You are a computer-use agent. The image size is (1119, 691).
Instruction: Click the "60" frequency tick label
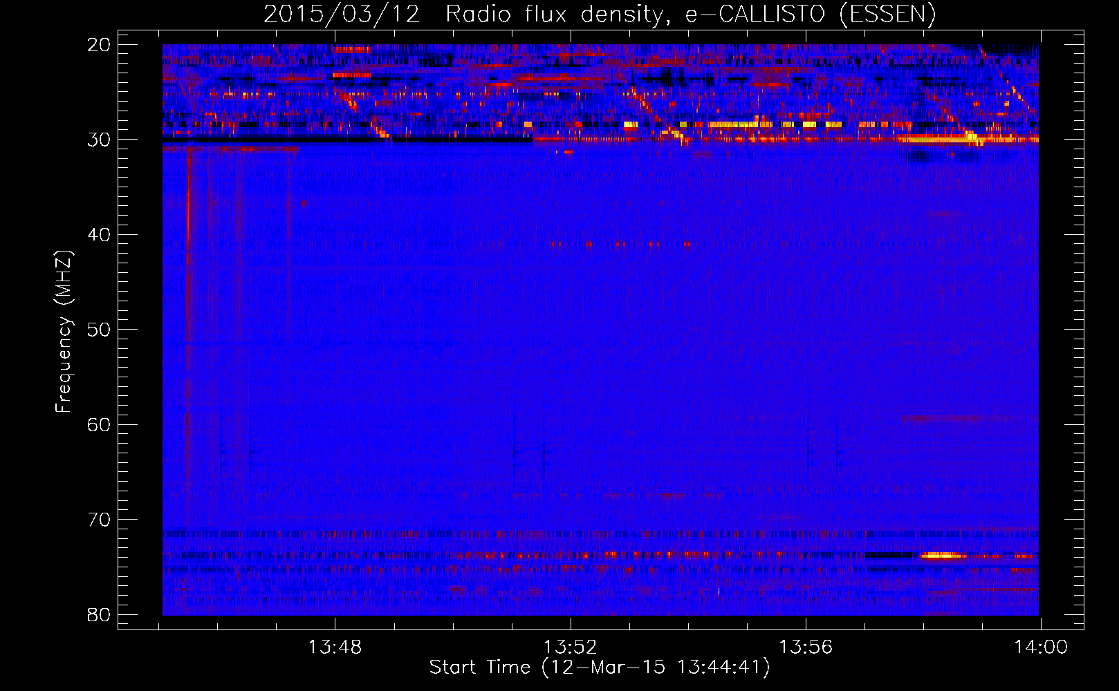coord(100,424)
